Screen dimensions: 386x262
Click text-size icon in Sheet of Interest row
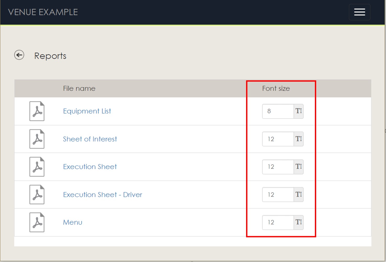click(x=299, y=139)
